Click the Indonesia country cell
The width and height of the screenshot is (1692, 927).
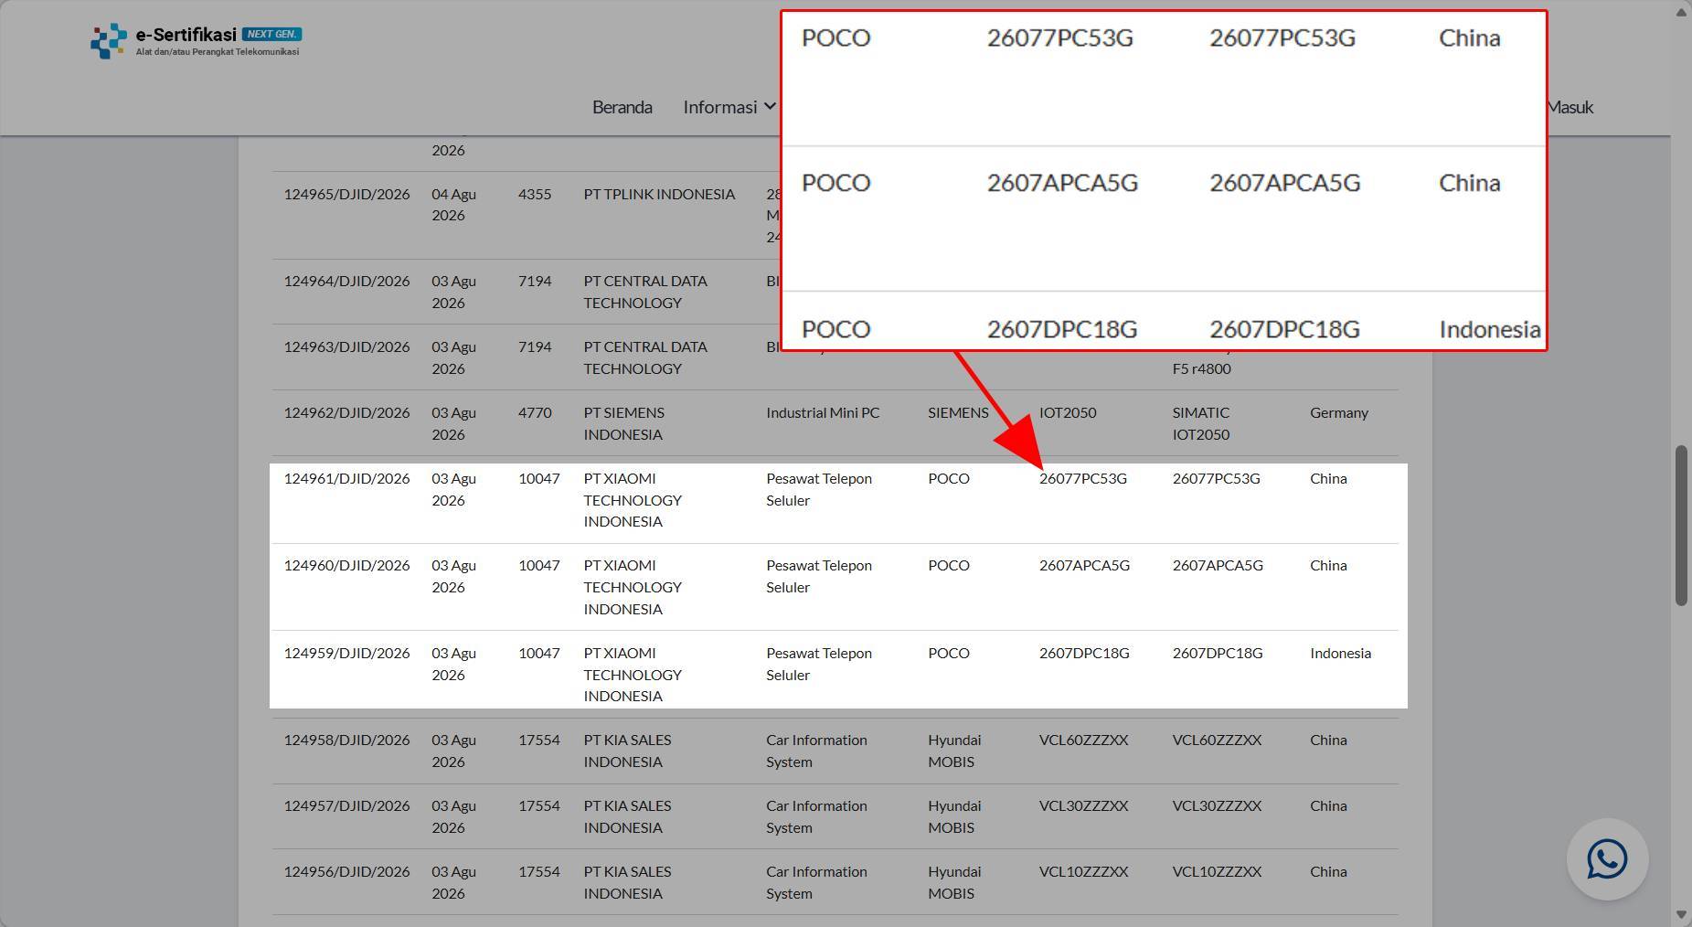pos(1340,653)
